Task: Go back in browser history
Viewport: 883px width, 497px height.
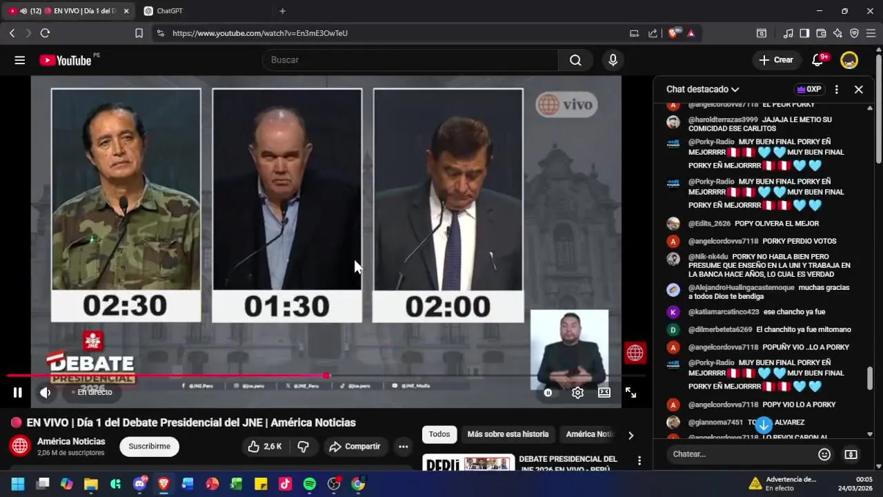Action: 12,33
